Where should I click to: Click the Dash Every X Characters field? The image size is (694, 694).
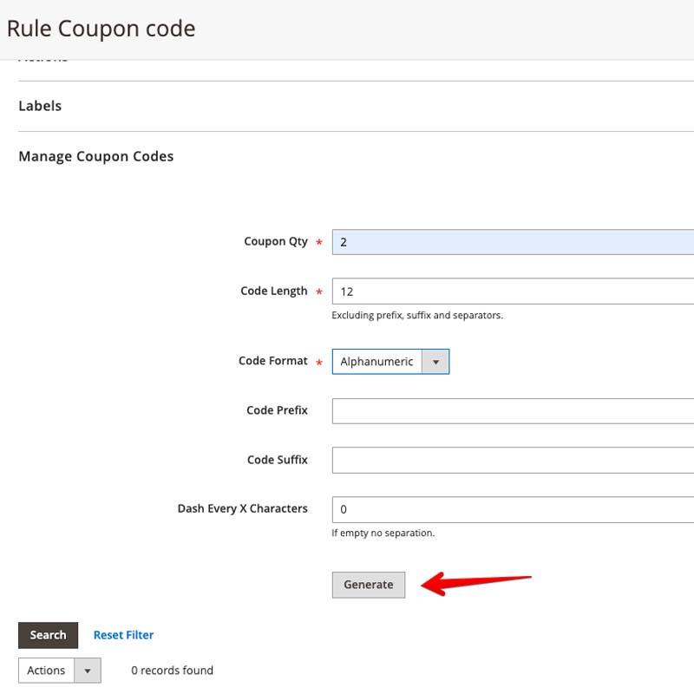[x=512, y=510]
